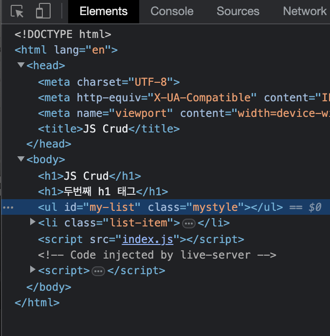Switch to the Elements tab

(x=104, y=11)
